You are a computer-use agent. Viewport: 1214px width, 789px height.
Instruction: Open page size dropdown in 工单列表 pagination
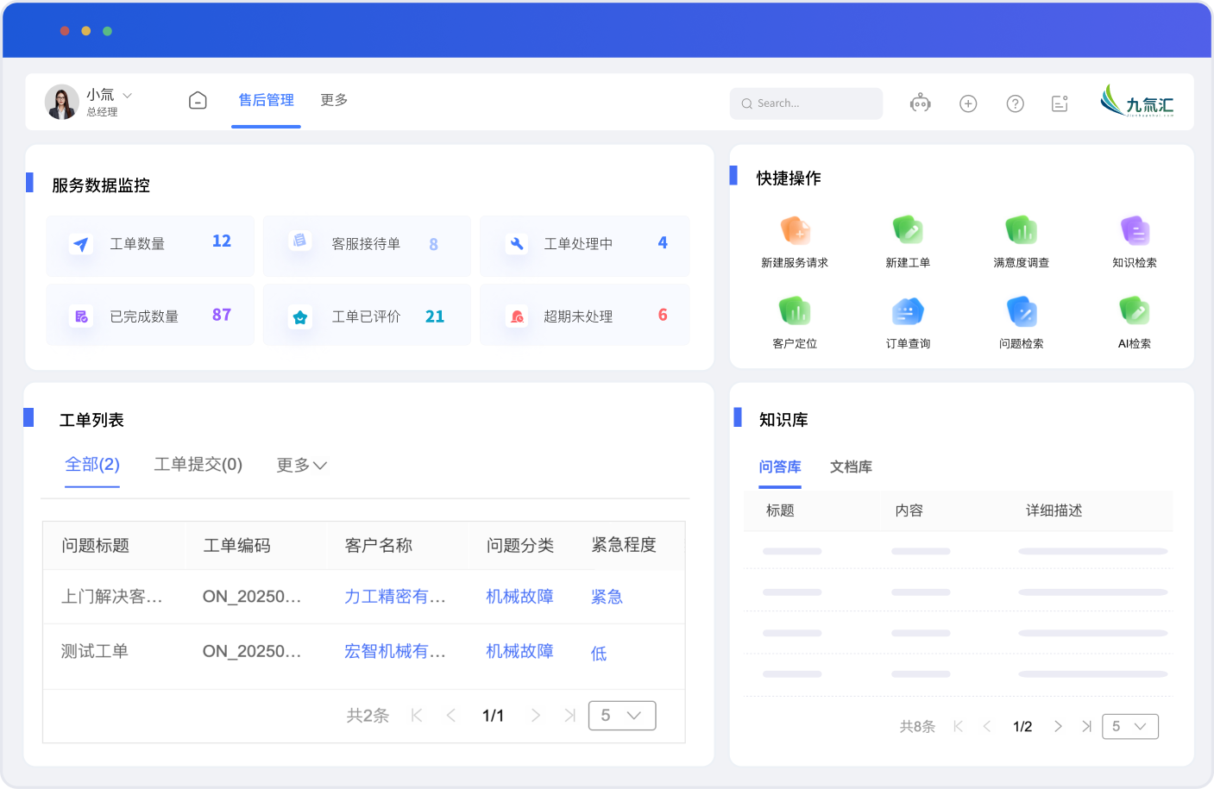click(x=622, y=716)
